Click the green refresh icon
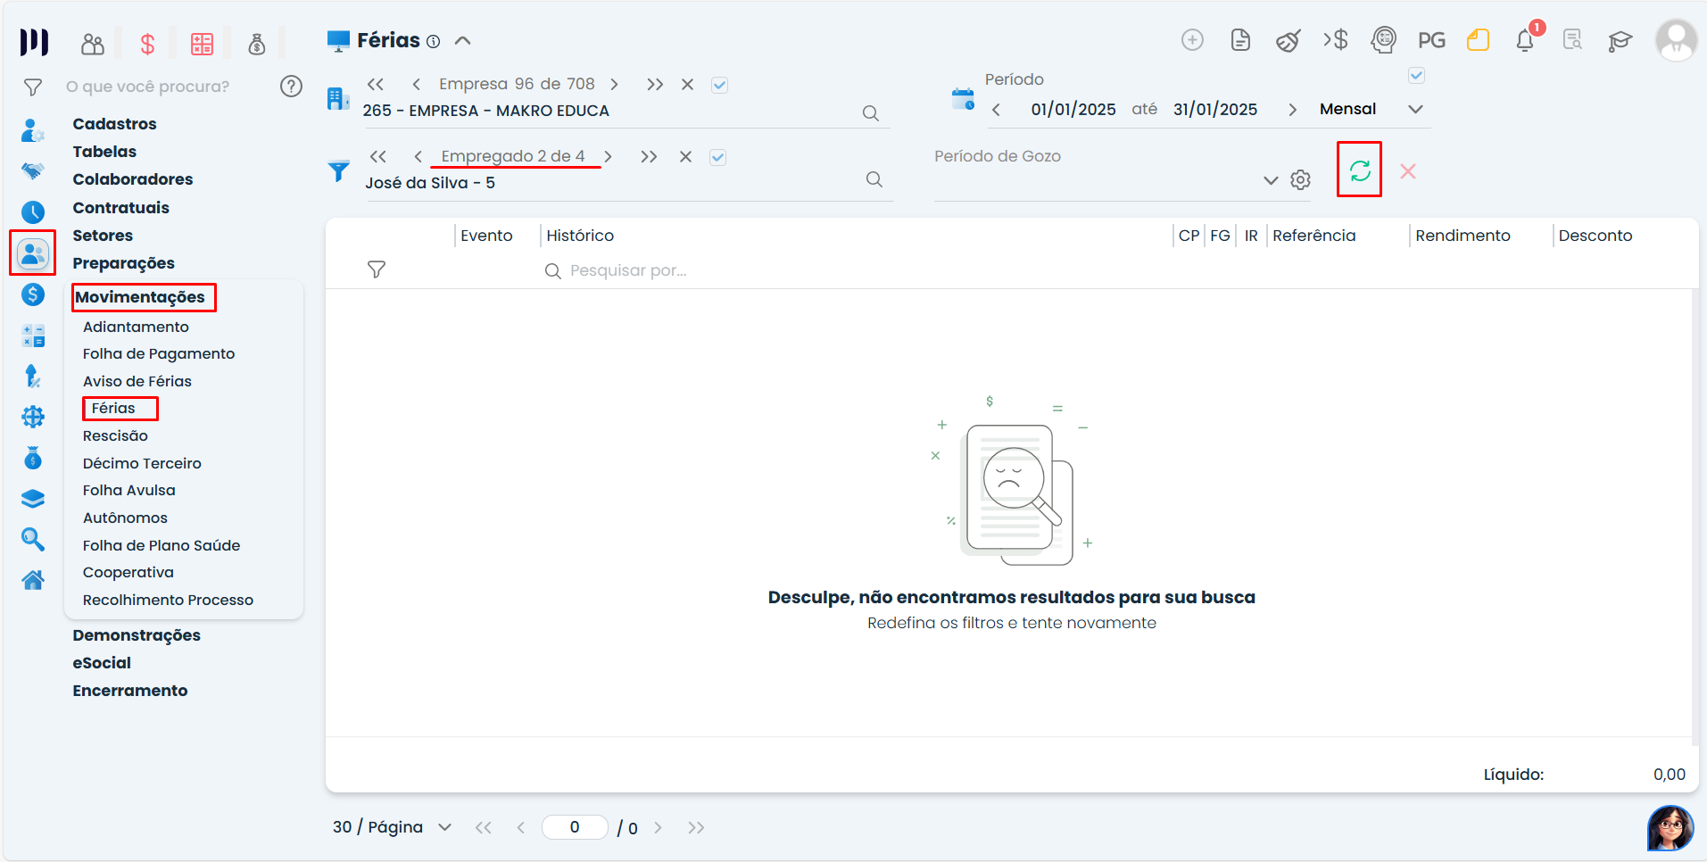This screenshot has width=1707, height=862. [x=1359, y=170]
